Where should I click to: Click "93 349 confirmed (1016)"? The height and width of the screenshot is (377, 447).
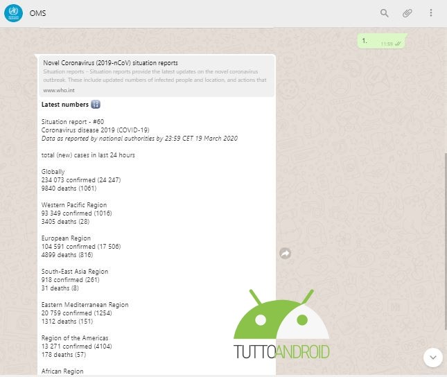point(77,213)
